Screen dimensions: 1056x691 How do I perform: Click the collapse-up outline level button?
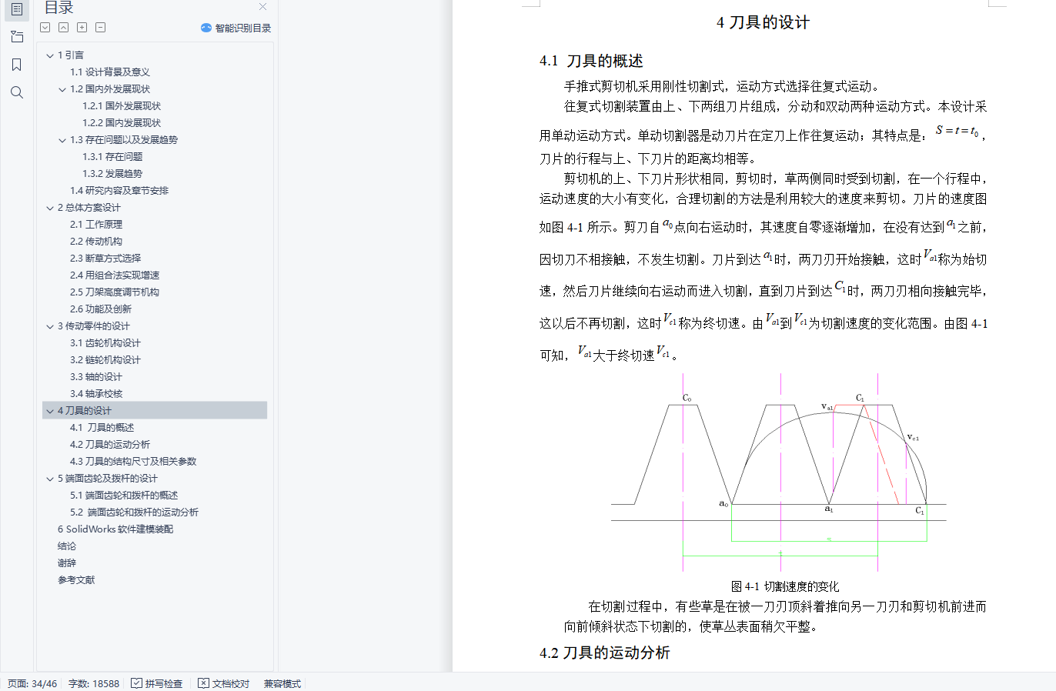pos(64,28)
